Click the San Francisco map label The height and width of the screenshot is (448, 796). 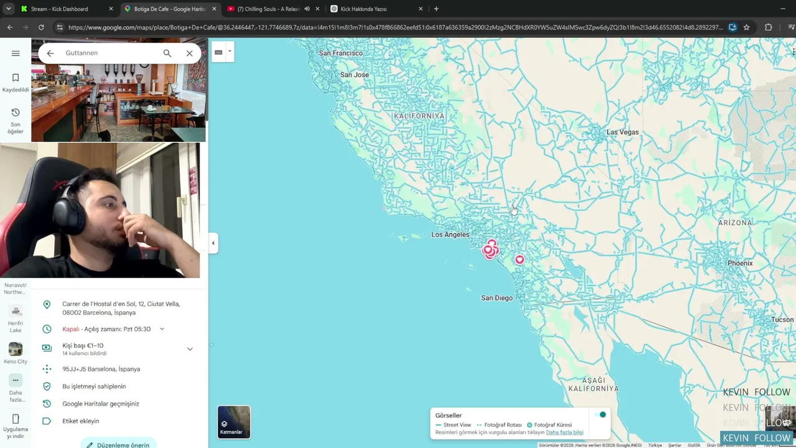[341, 54]
